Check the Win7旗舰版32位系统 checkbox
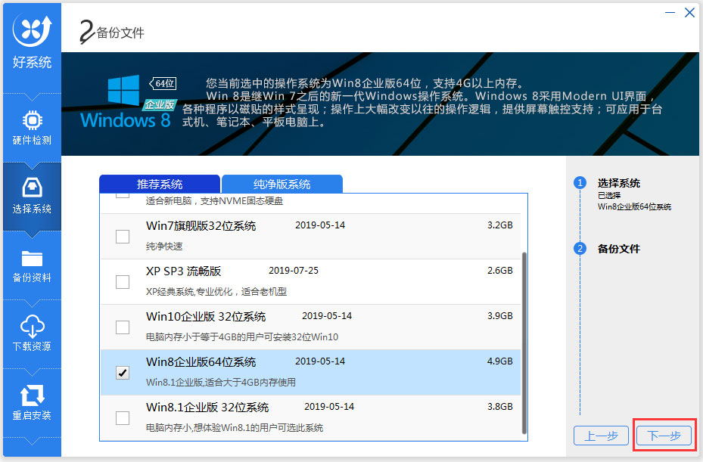This screenshot has width=703, height=462. click(123, 237)
